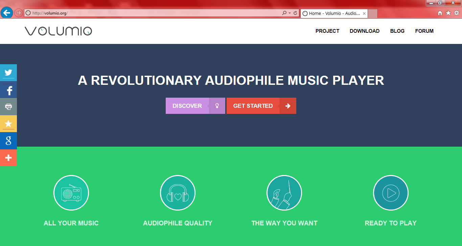The width and height of the screenshot is (462, 246).
Task: Click the print icon in the share sidebar
Action: pos(8,107)
